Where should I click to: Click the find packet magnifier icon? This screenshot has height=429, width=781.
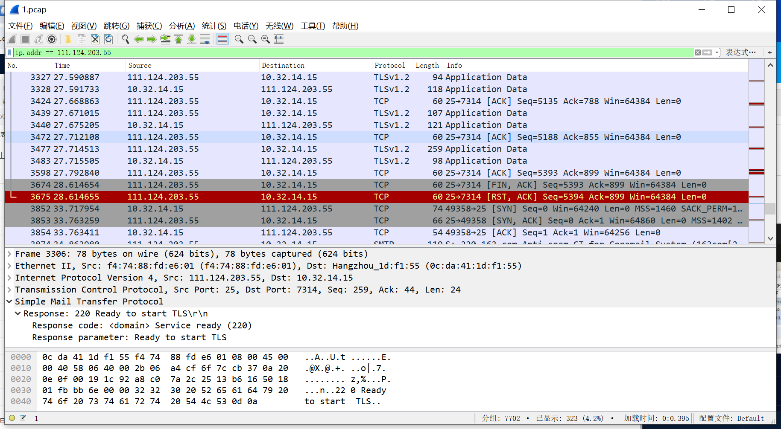(125, 39)
